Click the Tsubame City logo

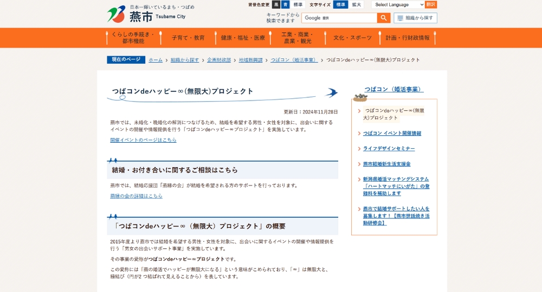coord(146,14)
